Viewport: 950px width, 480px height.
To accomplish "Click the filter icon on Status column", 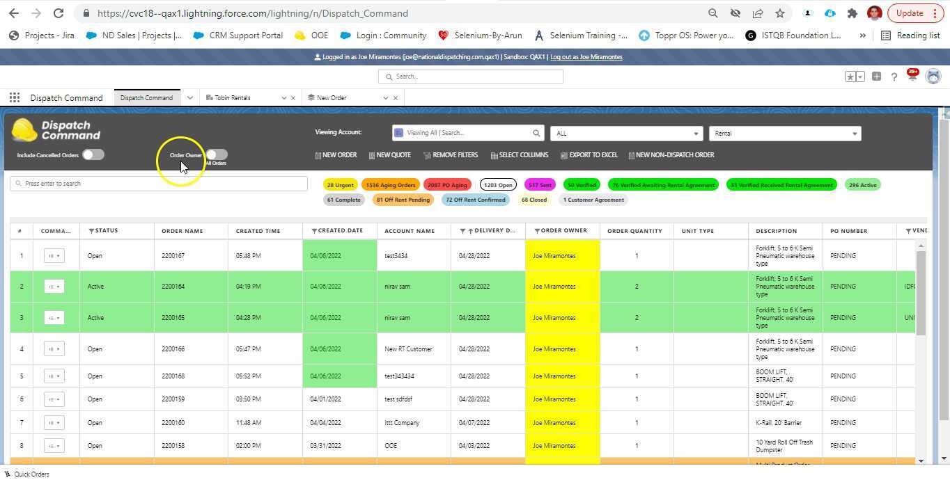I will tap(91, 231).
